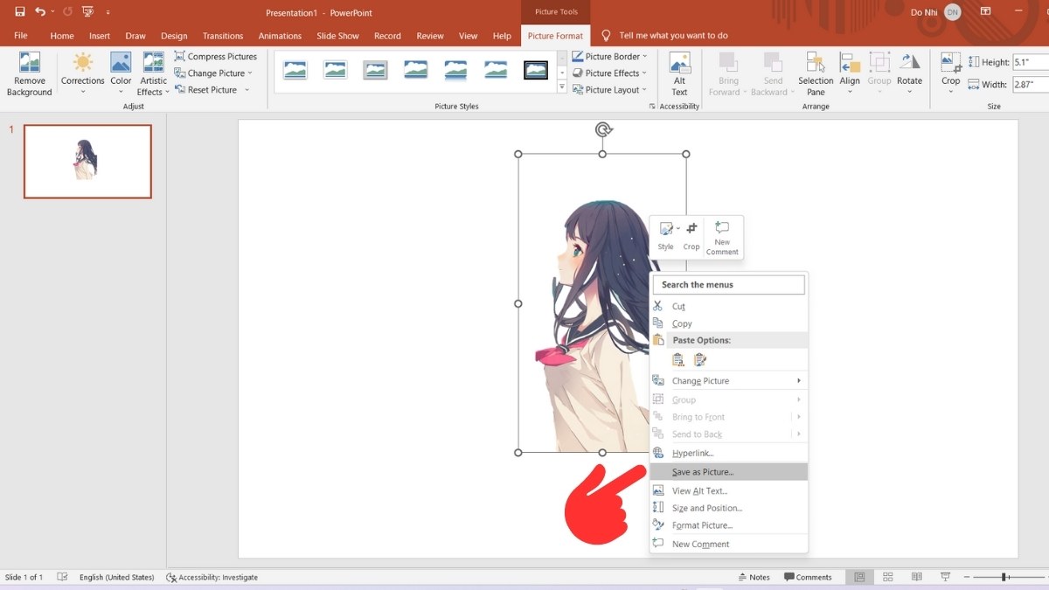Open the Alt Text tool
Screen dimensions: 1049x590
tap(679, 74)
